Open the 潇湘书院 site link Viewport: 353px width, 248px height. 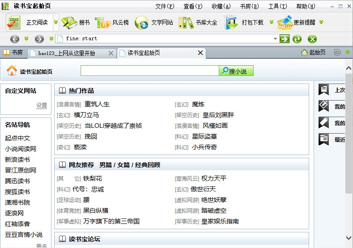pyautogui.click(x=17, y=202)
